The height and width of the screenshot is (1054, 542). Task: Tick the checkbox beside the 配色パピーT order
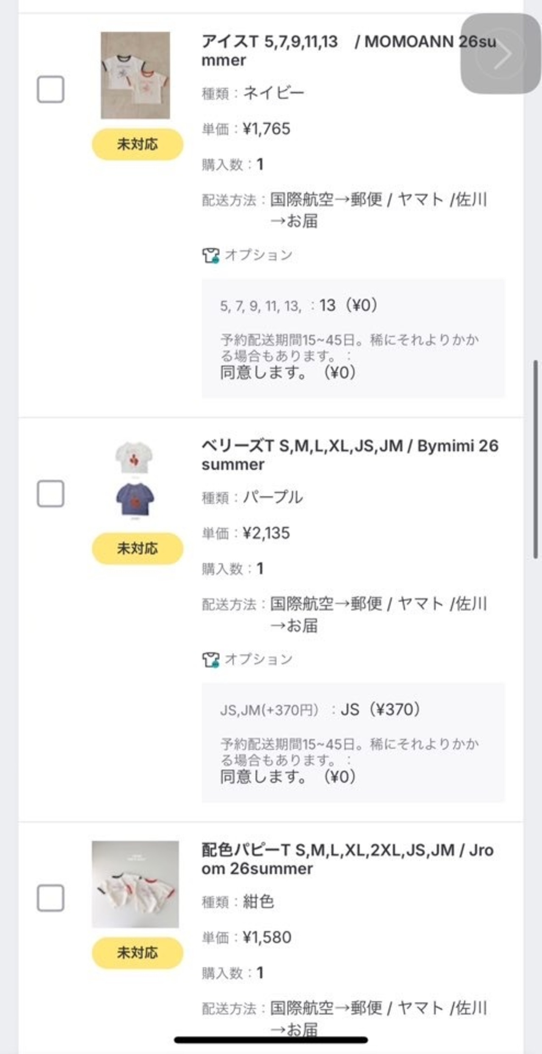50,898
